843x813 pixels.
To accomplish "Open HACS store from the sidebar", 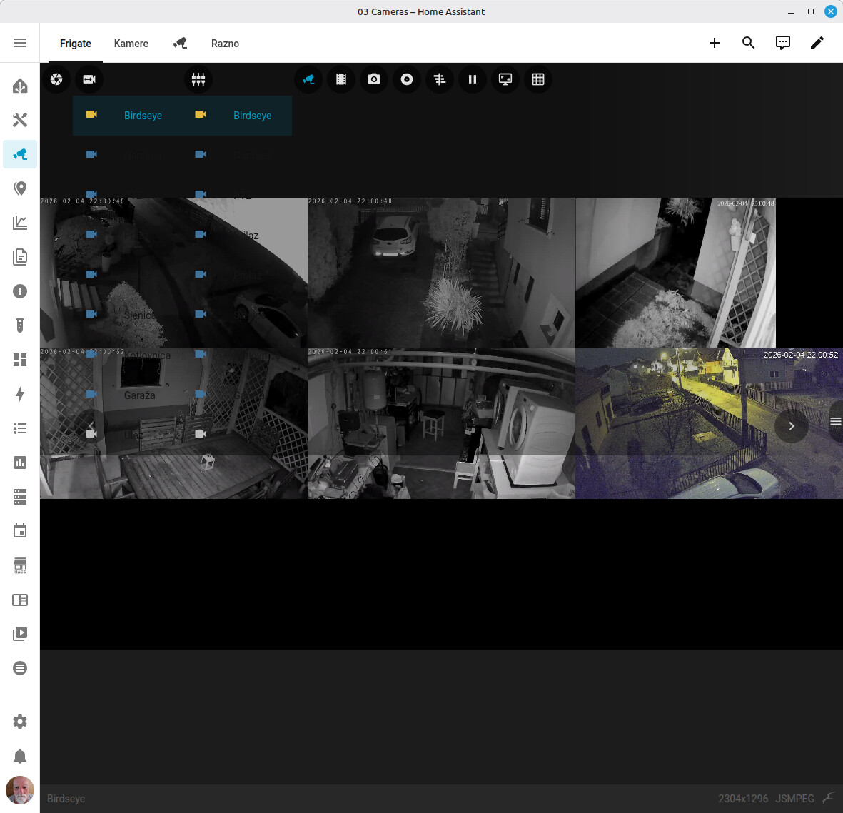I will pos(20,565).
